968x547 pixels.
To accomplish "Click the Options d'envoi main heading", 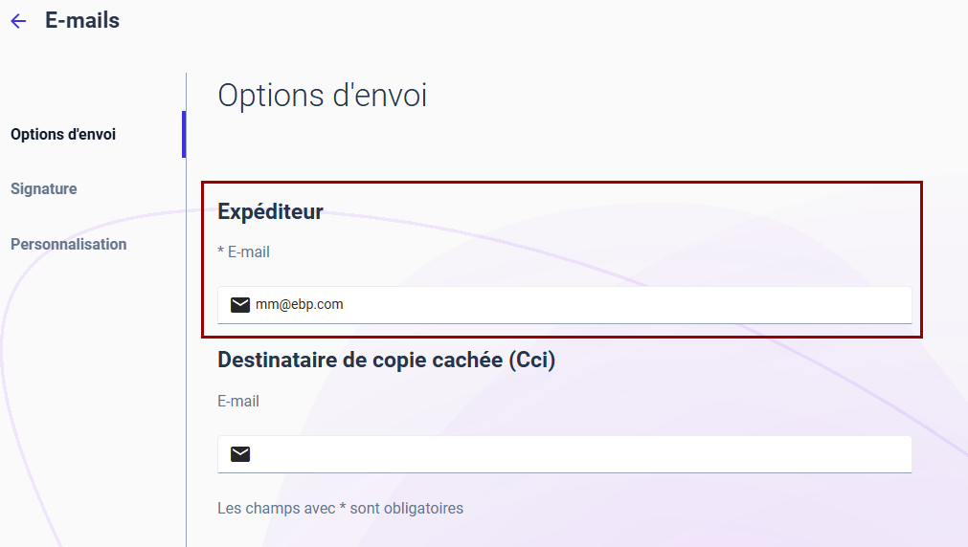I will 323,96.
